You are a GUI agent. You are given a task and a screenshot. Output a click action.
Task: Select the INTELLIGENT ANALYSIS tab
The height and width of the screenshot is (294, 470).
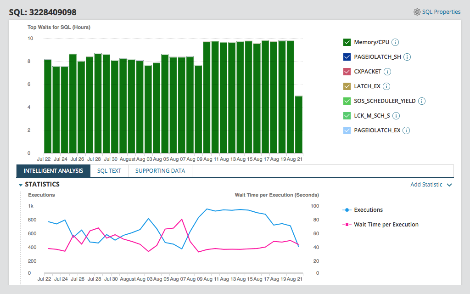(53, 171)
